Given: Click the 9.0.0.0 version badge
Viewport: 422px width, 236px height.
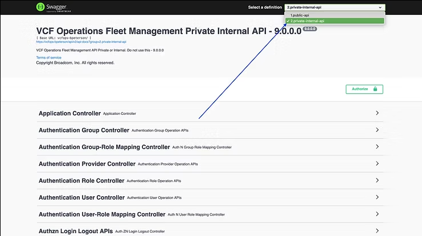Looking at the screenshot, I should [309, 27].
